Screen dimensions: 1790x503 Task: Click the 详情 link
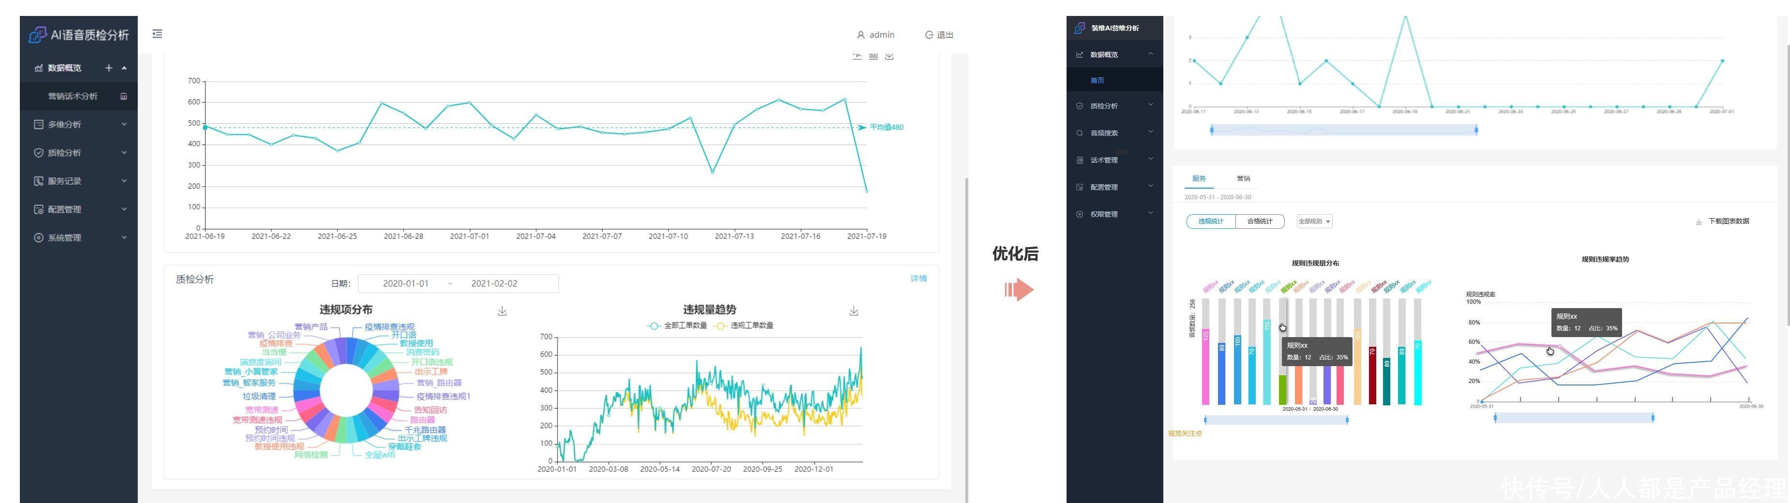point(918,279)
